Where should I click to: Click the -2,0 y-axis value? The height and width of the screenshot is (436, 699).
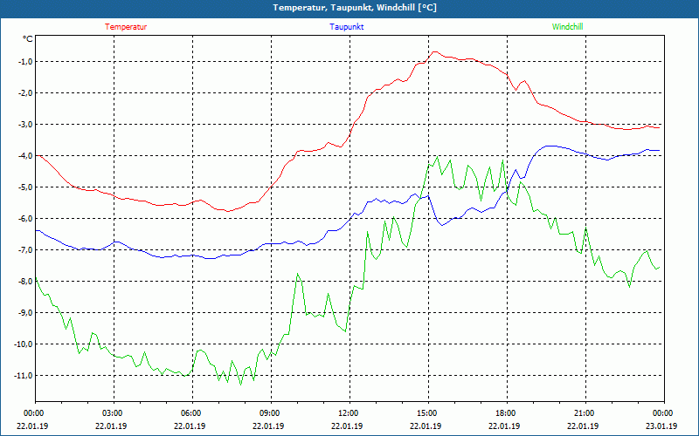(25, 93)
